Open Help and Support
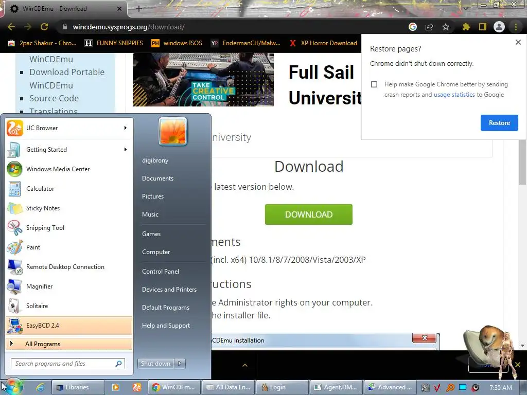 [166, 326]
